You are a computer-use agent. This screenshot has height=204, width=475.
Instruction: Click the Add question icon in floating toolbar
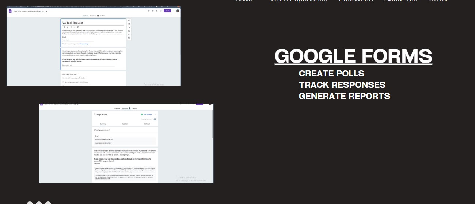tap(129, 21)
